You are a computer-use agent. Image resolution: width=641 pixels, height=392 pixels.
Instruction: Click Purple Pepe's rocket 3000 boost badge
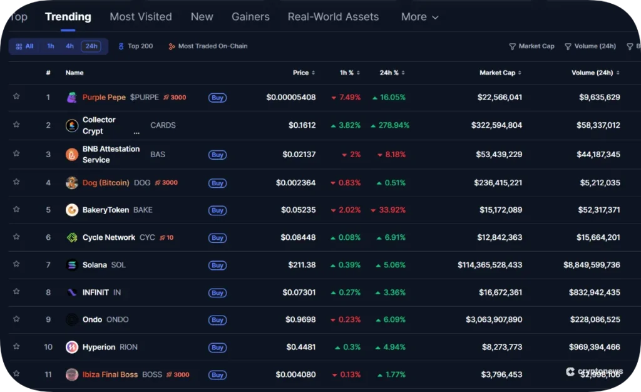(175, 97)
